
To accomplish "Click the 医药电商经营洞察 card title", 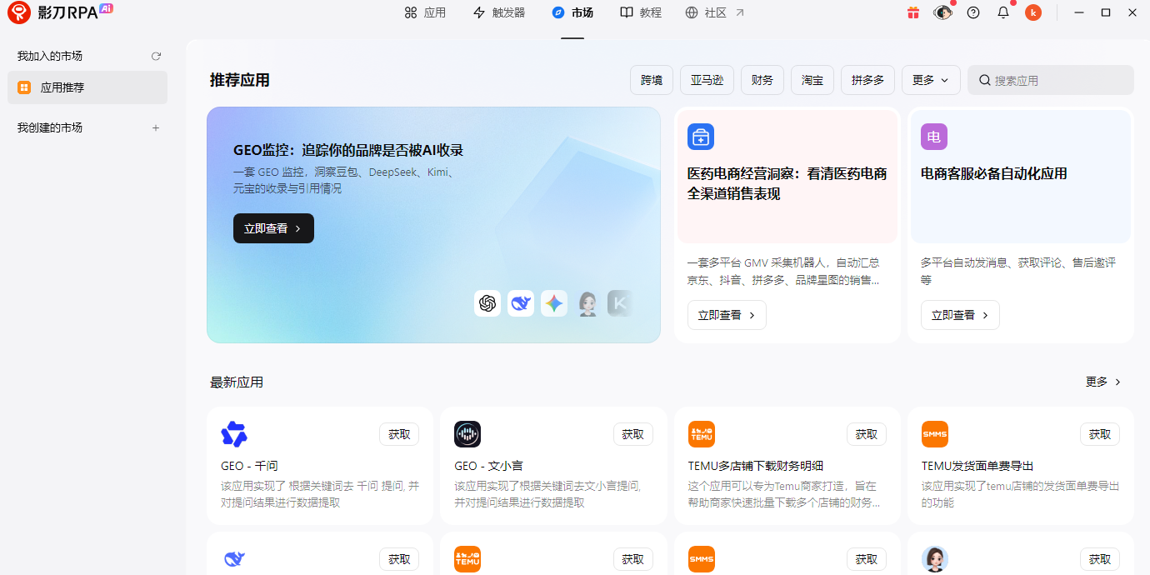I will 787,183.
